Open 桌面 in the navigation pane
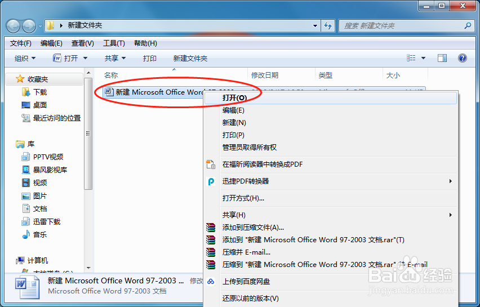Viewport: 480px width, 307px height. click(34, 105)
